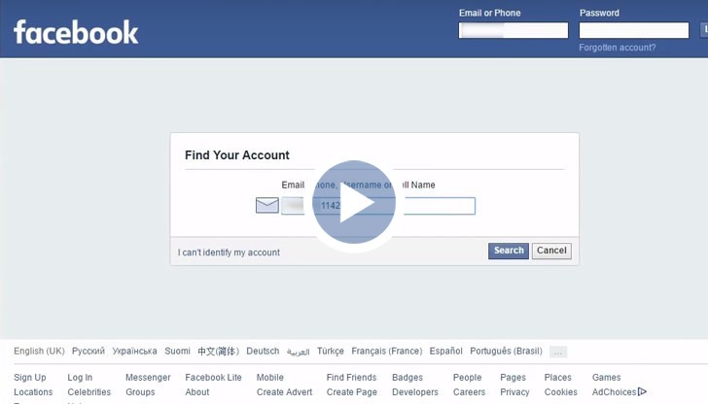This screenshot has height=404, width=708.
Task: Select Українська language
Action: point(134,351)
